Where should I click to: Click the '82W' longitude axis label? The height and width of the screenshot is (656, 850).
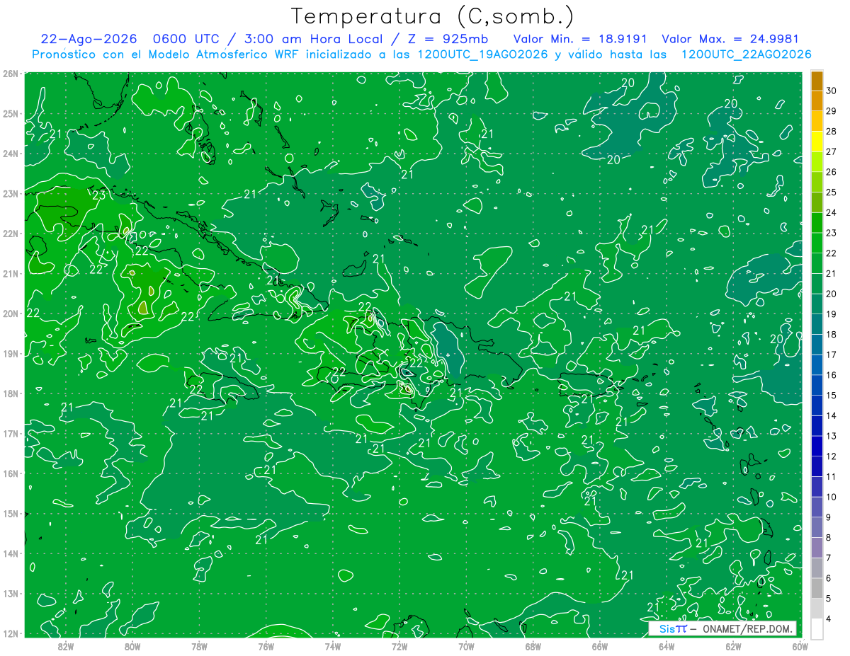coord(65,646)
